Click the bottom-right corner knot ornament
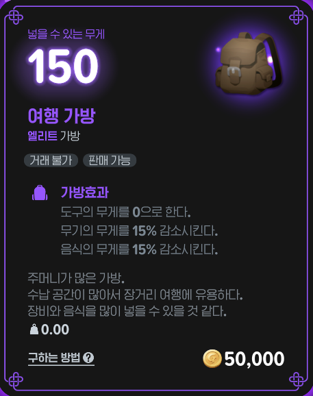This screenshot has width=313, height=396. pyautogui.click(x=297, y=380)
